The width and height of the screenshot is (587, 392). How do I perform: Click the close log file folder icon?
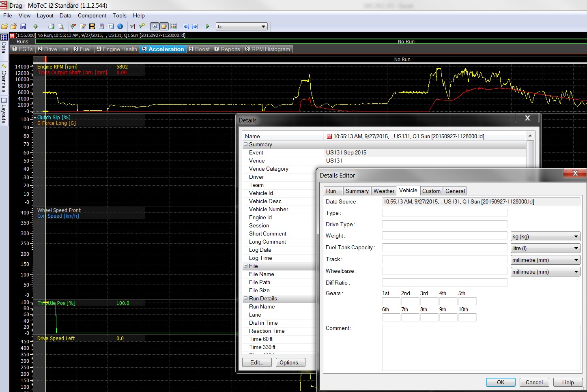tap(14, 26)
